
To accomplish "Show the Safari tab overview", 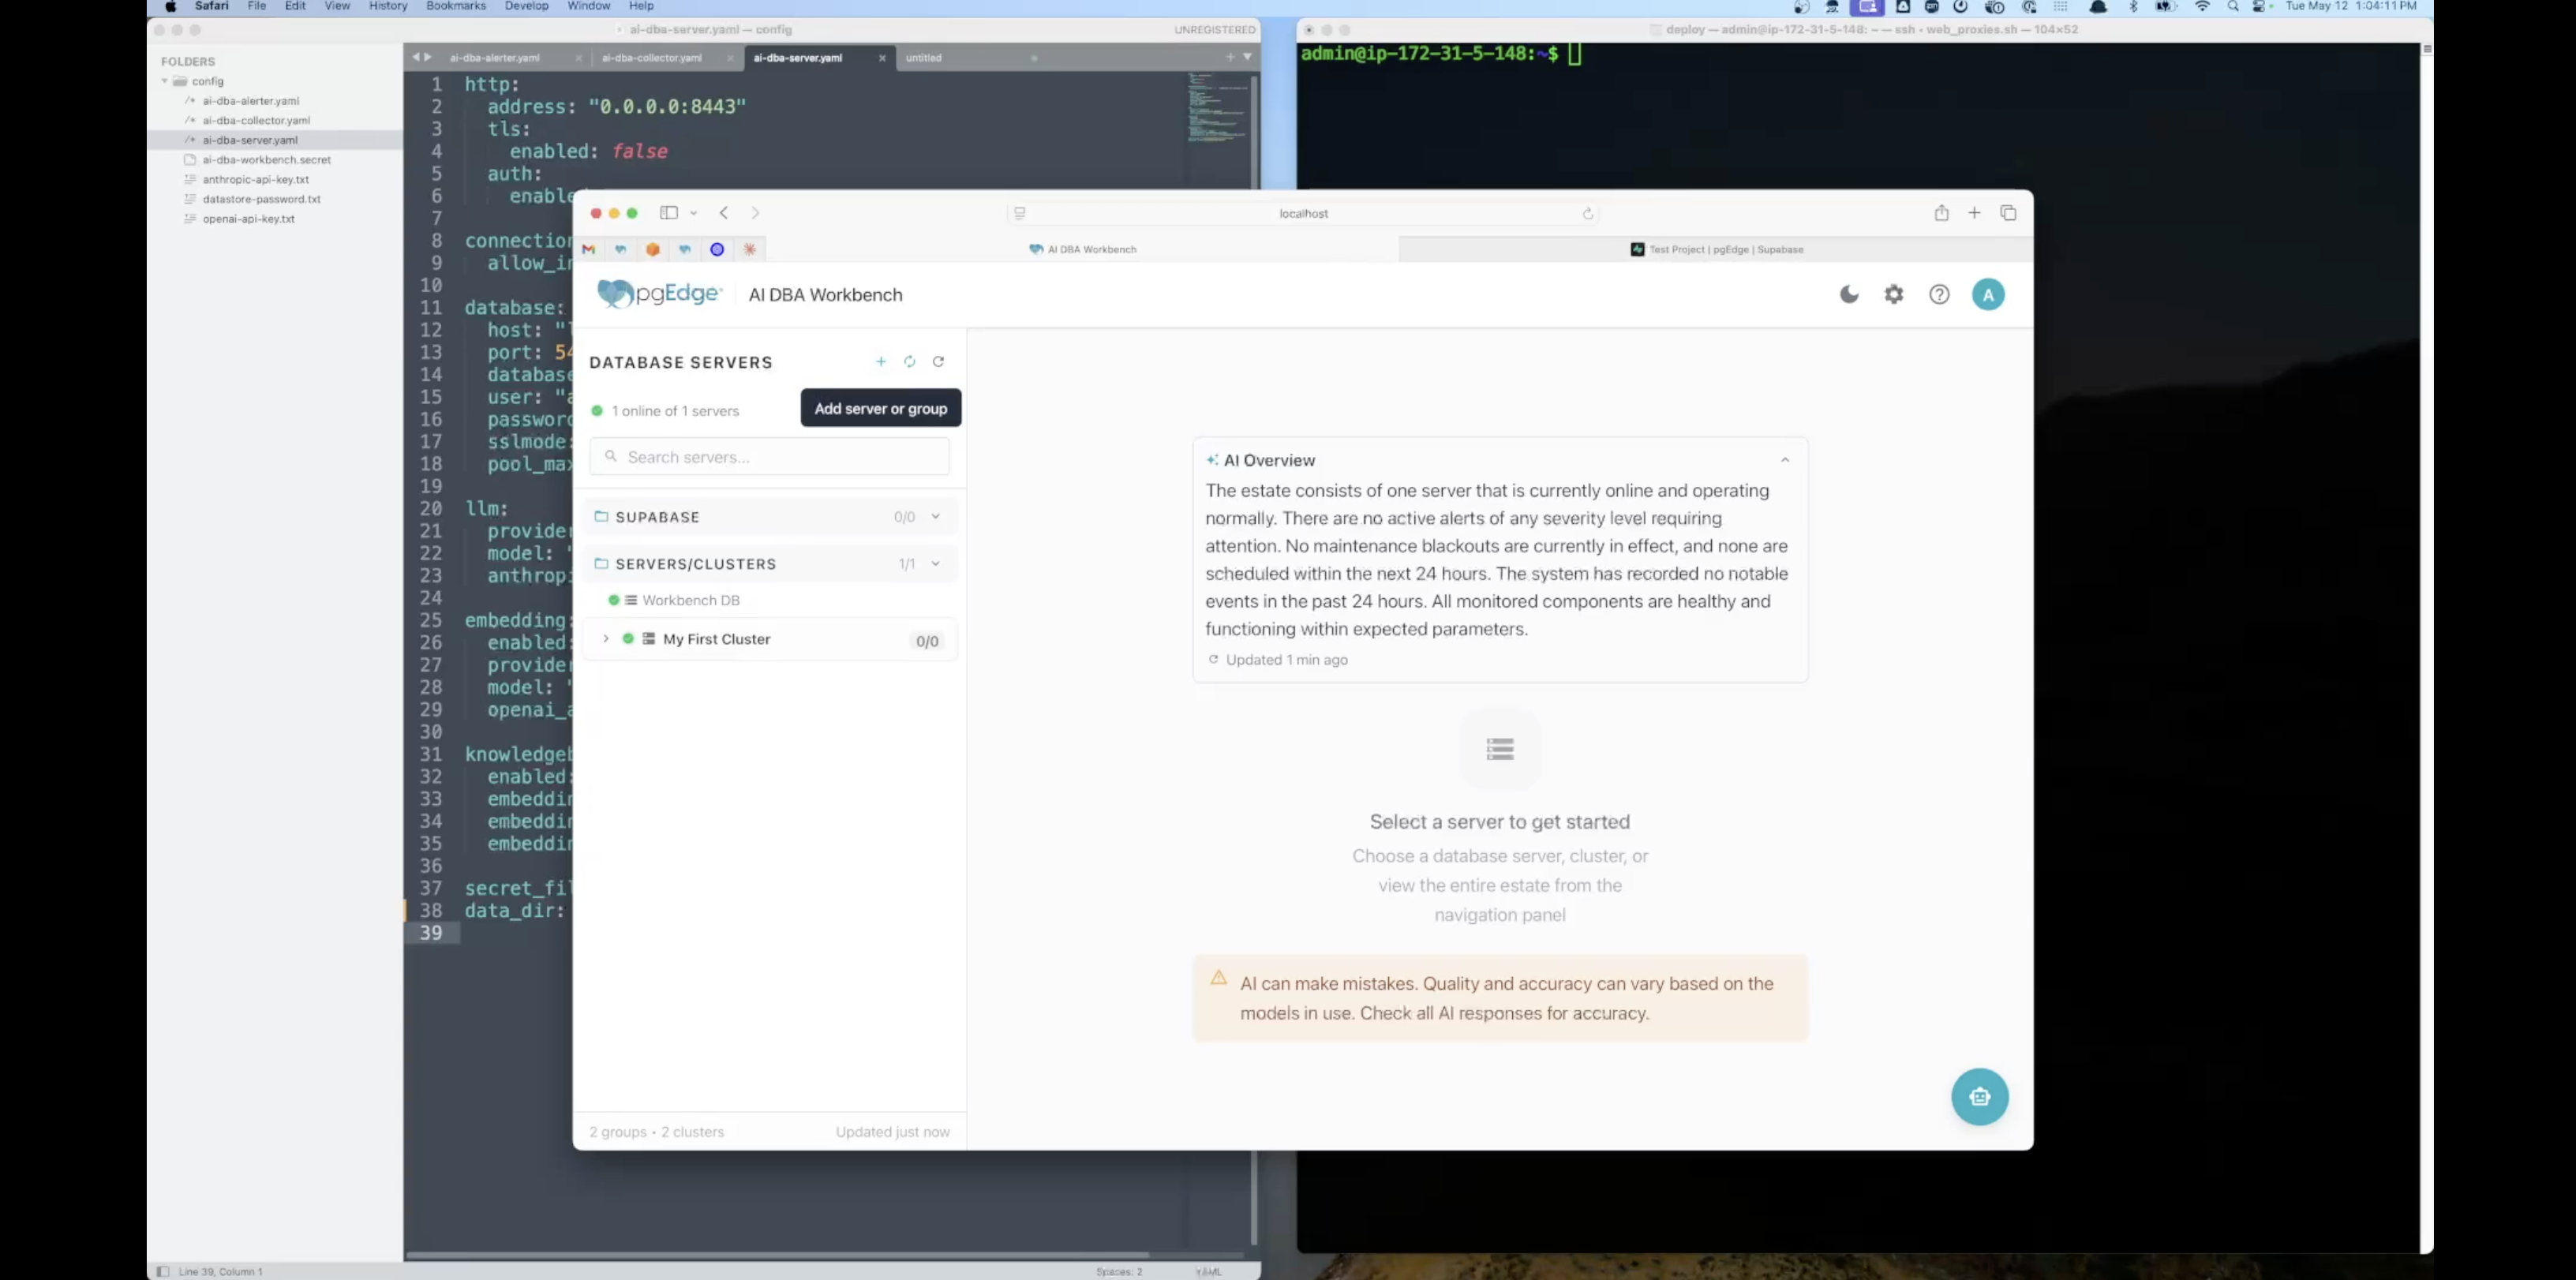I will coord(2008,213).
